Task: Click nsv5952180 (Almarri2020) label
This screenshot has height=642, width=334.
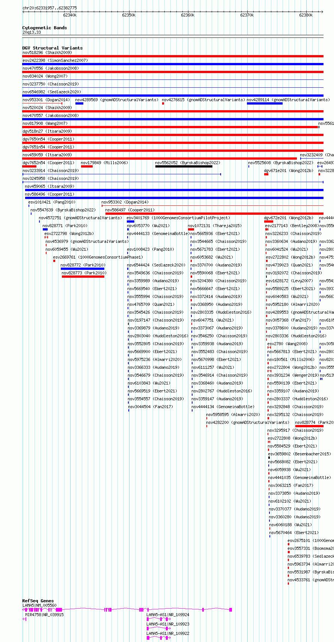Action: point(293,305)
